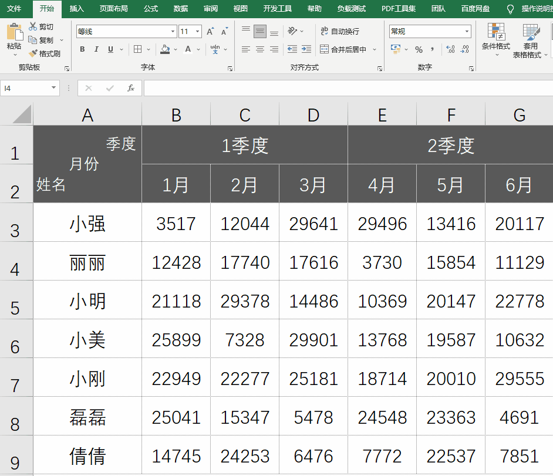Apply font color with the A icon

pos(188,49)
